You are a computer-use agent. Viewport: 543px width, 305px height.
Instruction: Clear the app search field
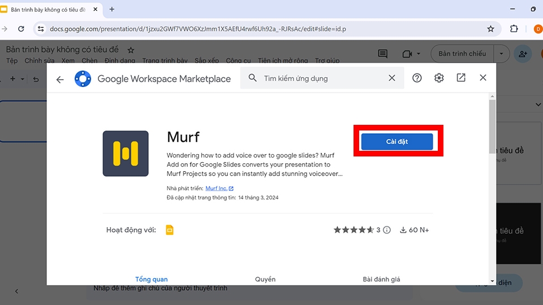[x=391, y=78]
